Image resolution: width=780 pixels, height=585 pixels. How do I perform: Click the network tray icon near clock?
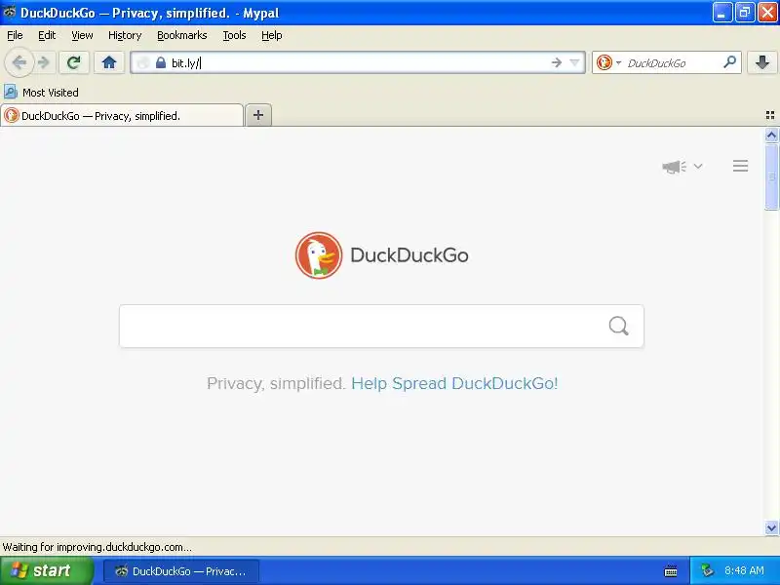(x=707, y=570)
